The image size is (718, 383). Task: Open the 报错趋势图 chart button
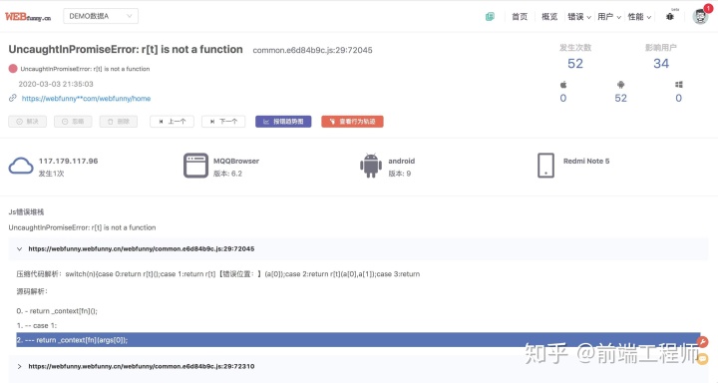coord(283,122)
